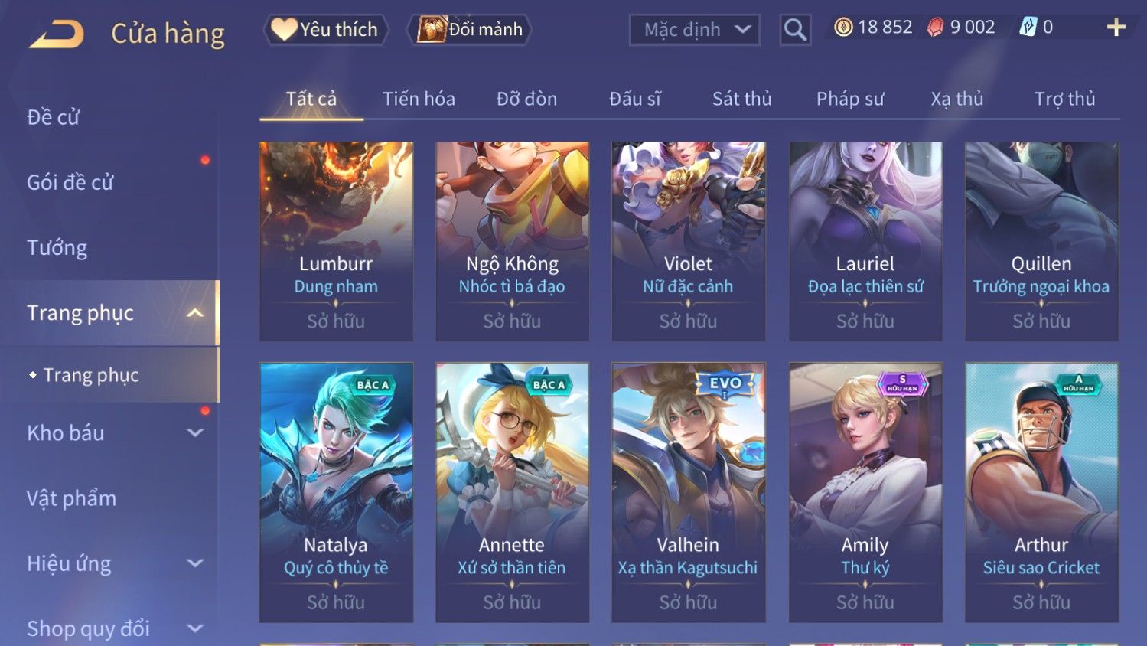
Task: Switch to the Sát thủ tab
Action: tap(741, 99)
